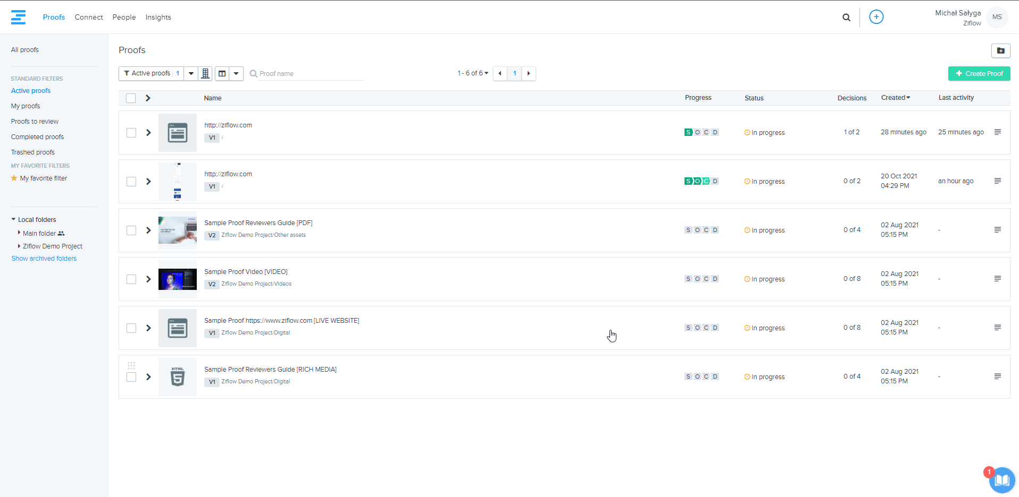The width and height of the screenshot is (1019, 497).
Task: Check the select-all proofs checkbox
Action: pyautogui.click(x=131, y=98)
